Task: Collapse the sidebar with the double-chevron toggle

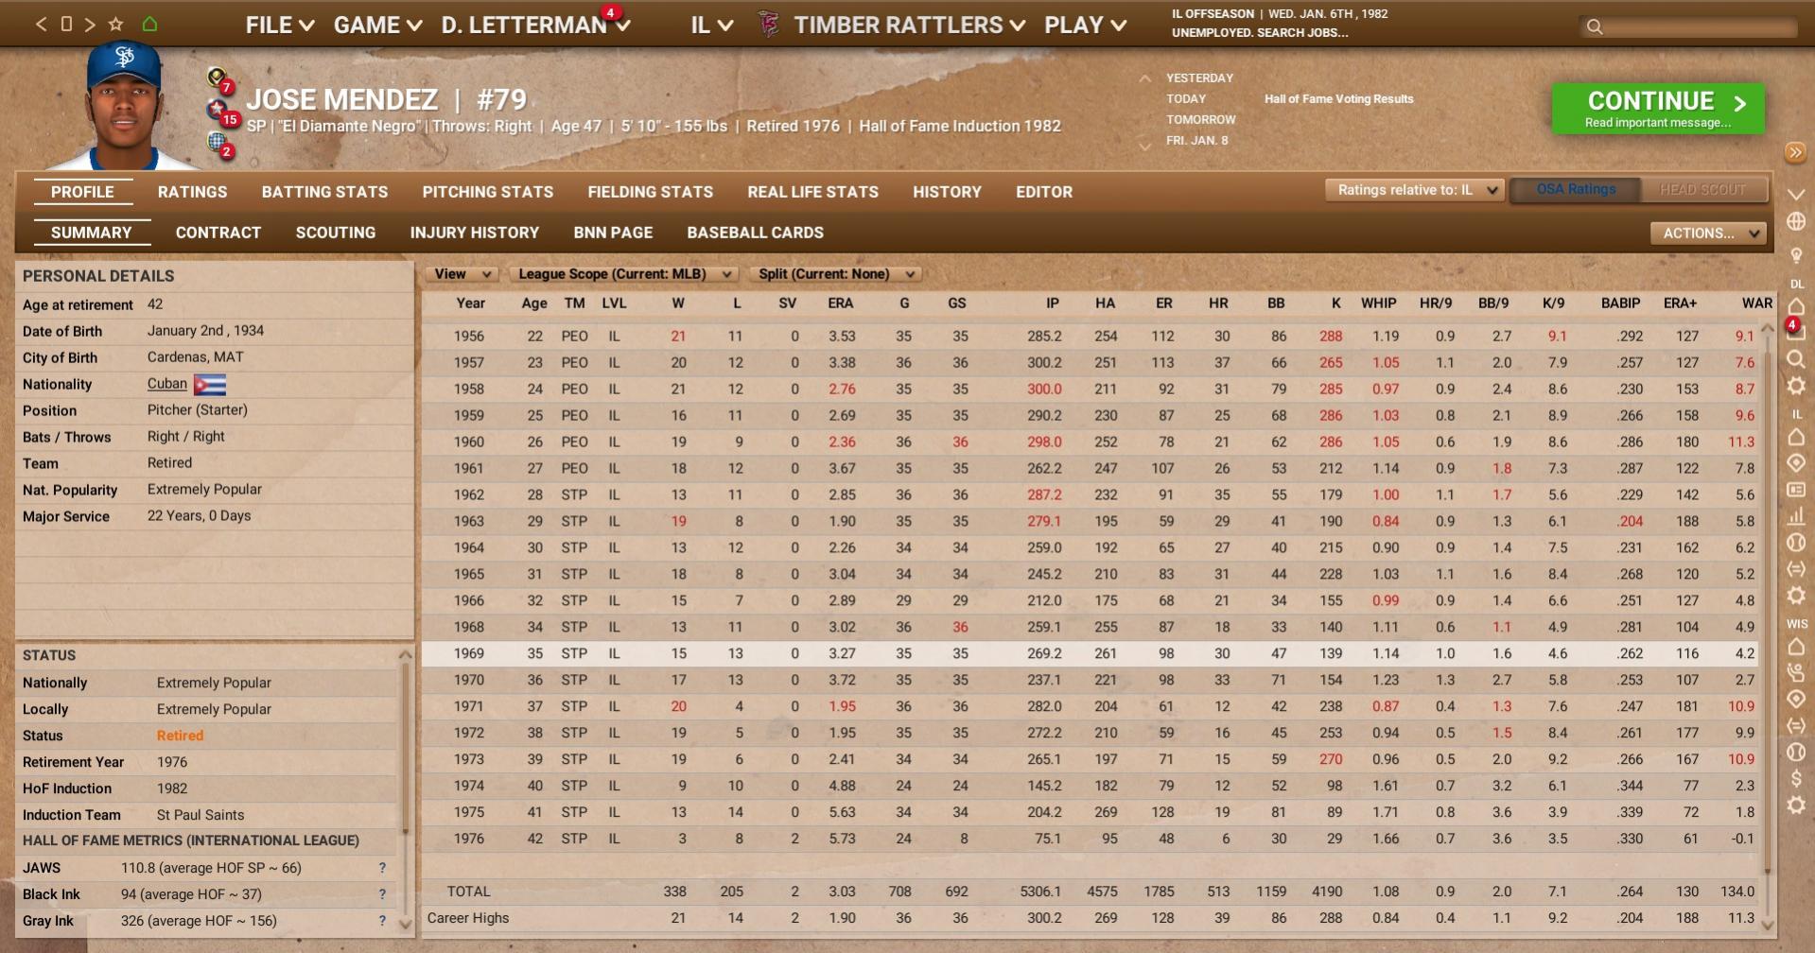Action: [1795, 149]
